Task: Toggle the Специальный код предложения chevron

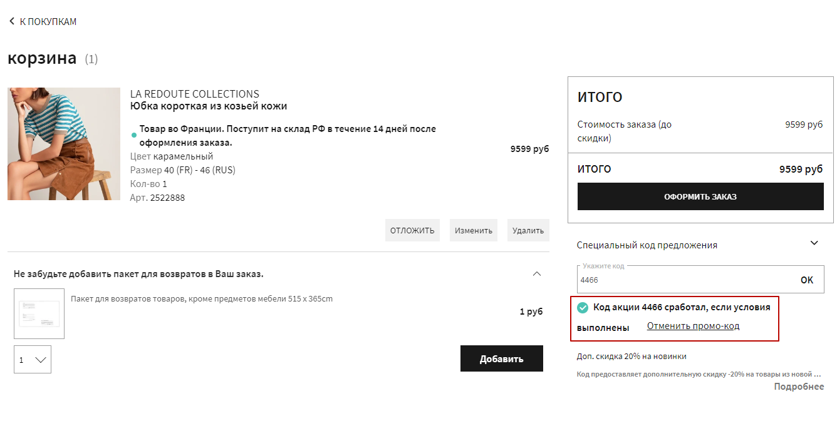Action: click(x=814, y=243)
